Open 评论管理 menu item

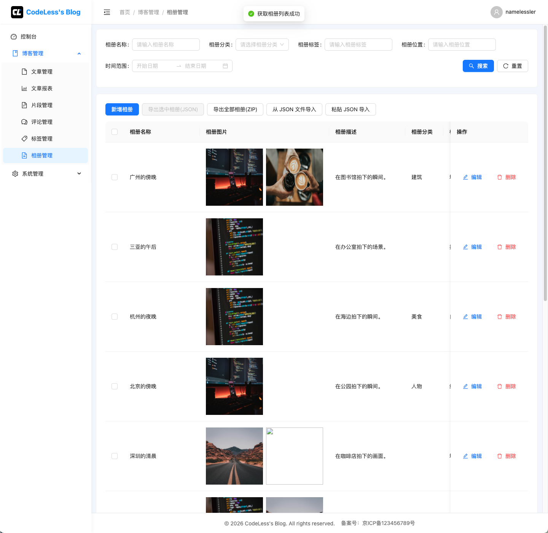[46, 122]
